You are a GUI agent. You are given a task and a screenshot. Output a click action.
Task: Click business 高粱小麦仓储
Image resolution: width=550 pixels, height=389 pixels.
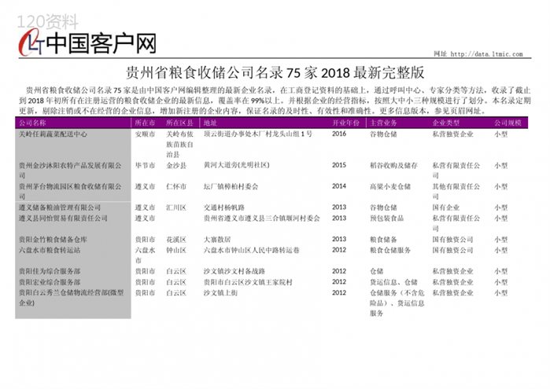[390, 186]
